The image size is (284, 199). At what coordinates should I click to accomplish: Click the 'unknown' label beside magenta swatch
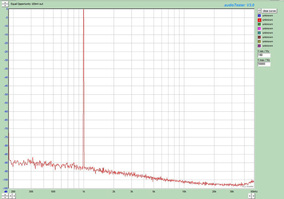point(268,28)
